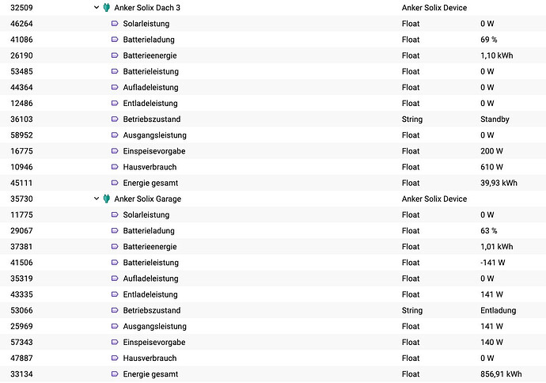Select the Hausverbrauch 610 W row

273,167
